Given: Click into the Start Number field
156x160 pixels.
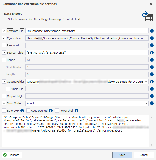Looking at the screenshot, I should point(87,67).
